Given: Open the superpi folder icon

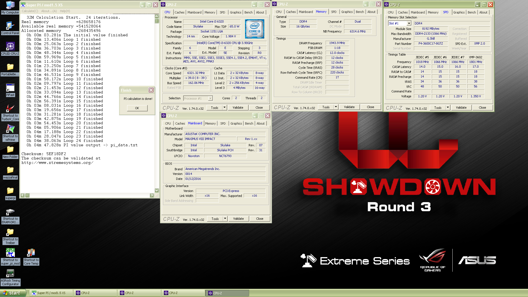Looking at the screenshot, I should (10, 193).
